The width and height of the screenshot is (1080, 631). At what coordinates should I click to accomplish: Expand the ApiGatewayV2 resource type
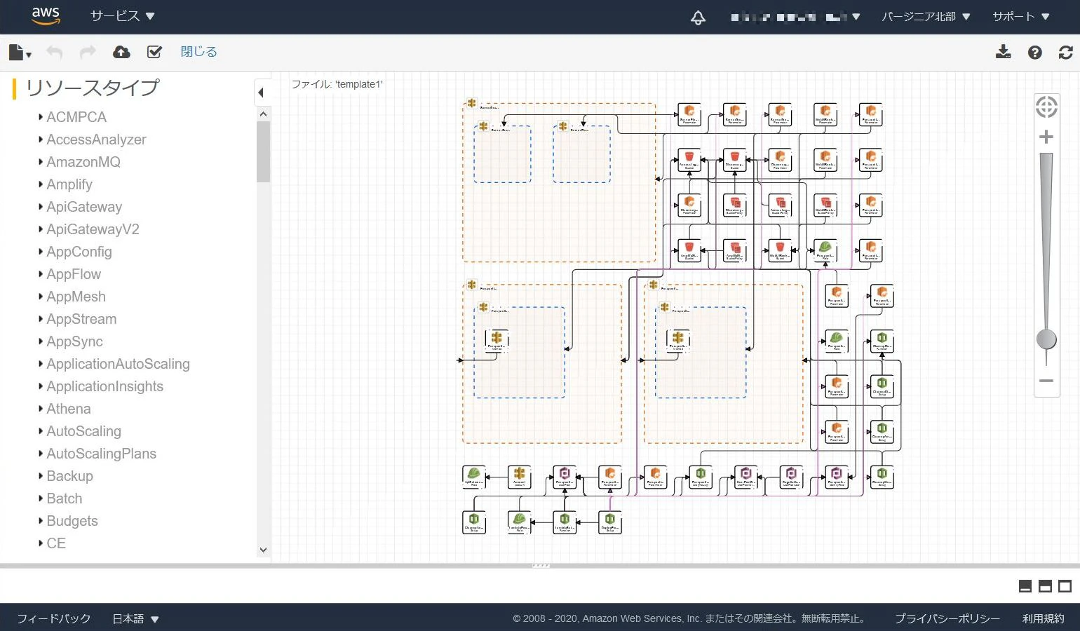(41, 229)
